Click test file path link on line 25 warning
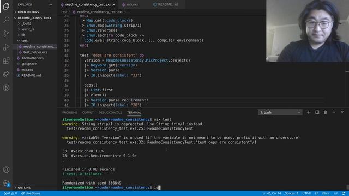Viewport: 349px width, 196px height. (104, 128)
